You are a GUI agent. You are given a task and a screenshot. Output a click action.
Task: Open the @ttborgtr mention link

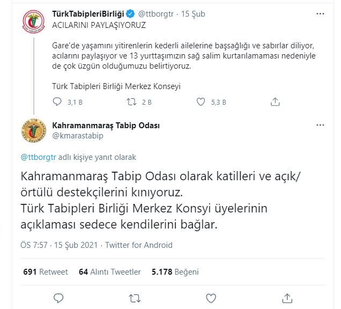tap(37, 157)
